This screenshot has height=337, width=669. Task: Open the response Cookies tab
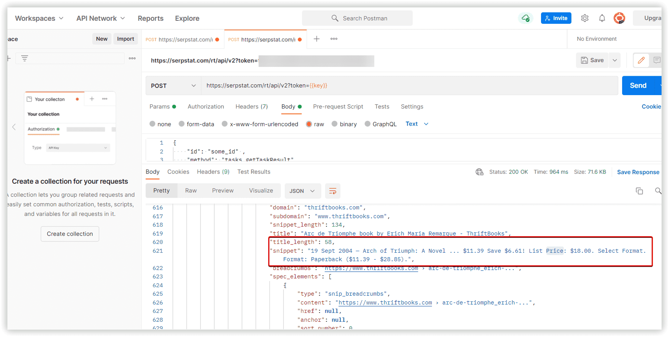[x=178, y=172]
